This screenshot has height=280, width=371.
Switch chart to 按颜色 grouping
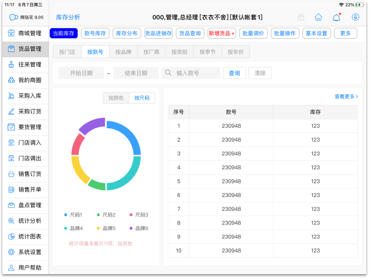[116, 98]
